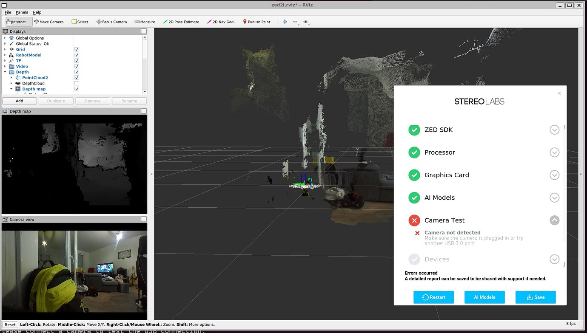The width and height of the screenshot is (587, 333).
Task: Click the red Camera Test failure icon
Action: 414,220
